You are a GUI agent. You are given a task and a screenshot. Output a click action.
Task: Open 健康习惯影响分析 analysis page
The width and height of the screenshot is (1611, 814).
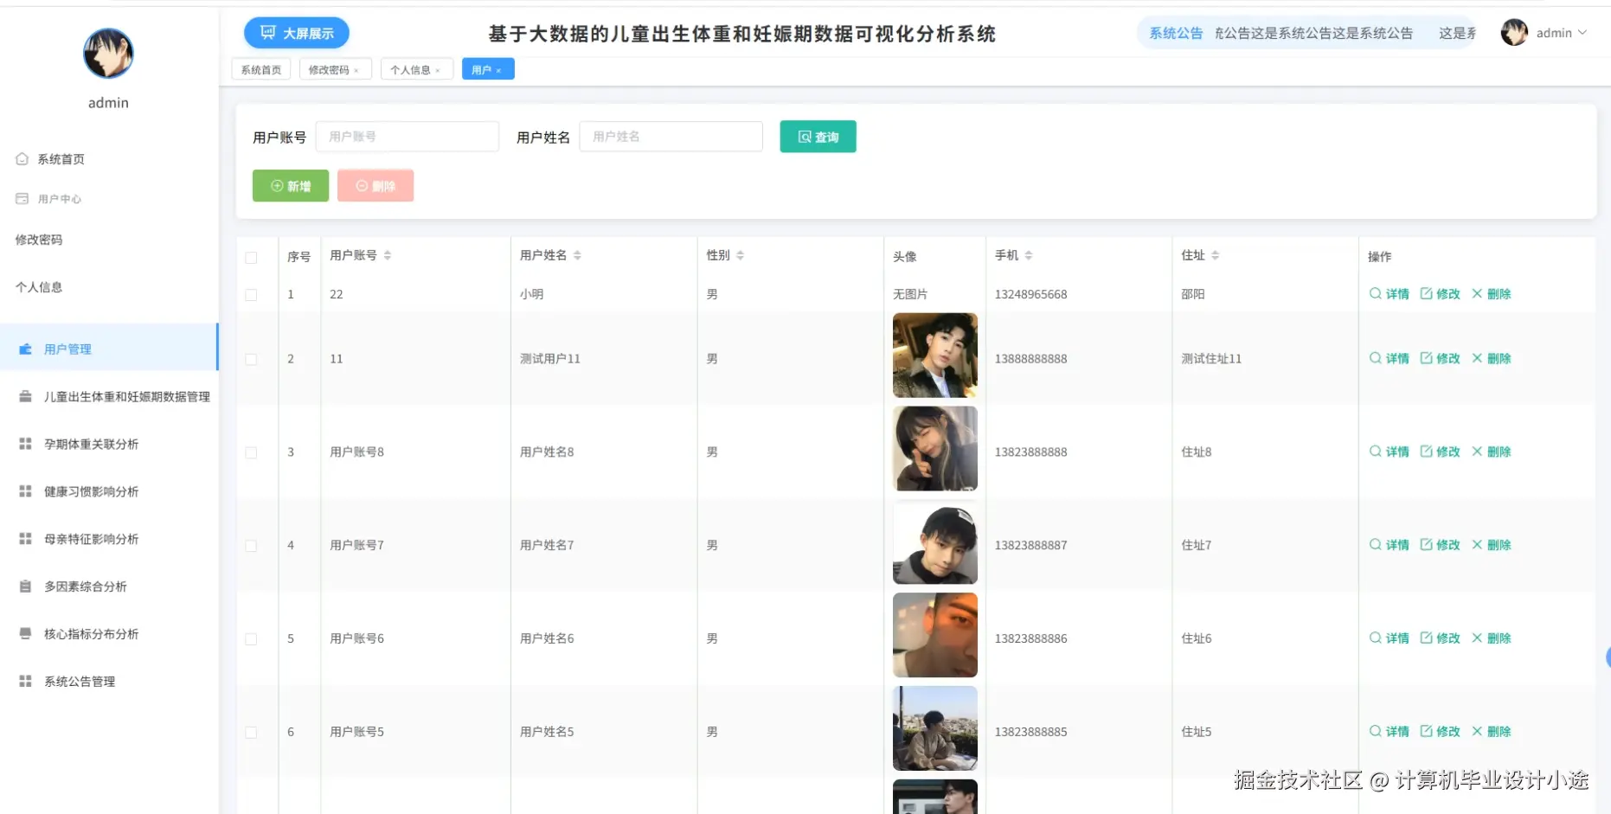pos(90,490)
